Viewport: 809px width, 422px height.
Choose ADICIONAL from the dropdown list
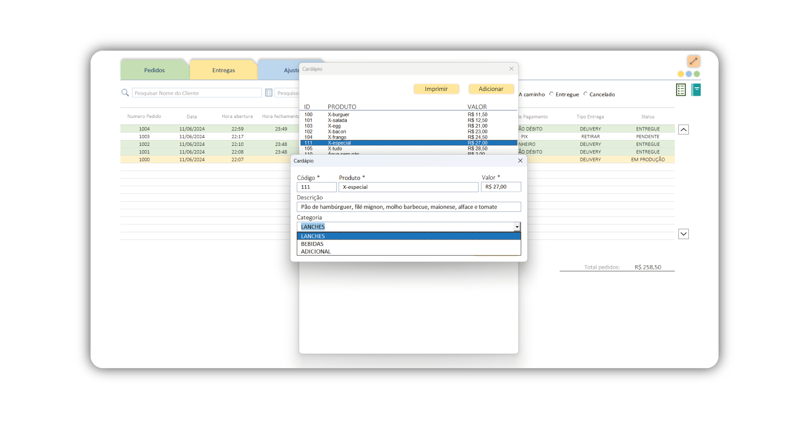tap(409, 252)
